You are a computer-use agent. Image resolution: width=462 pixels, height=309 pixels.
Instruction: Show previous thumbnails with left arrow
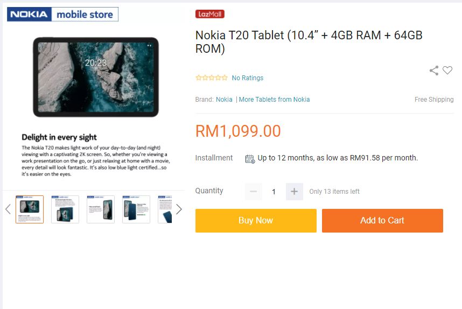(x=8, y=209)
